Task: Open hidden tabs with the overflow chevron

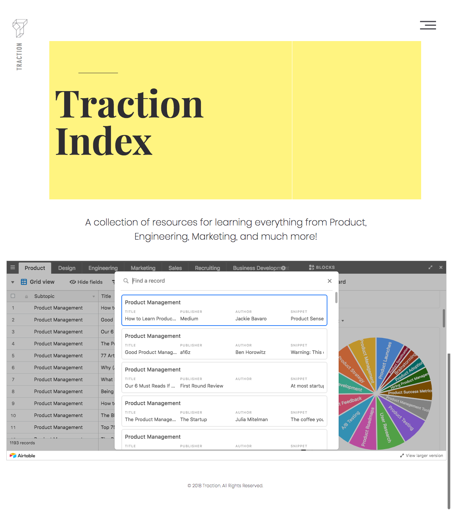Action: pos(283,268)
